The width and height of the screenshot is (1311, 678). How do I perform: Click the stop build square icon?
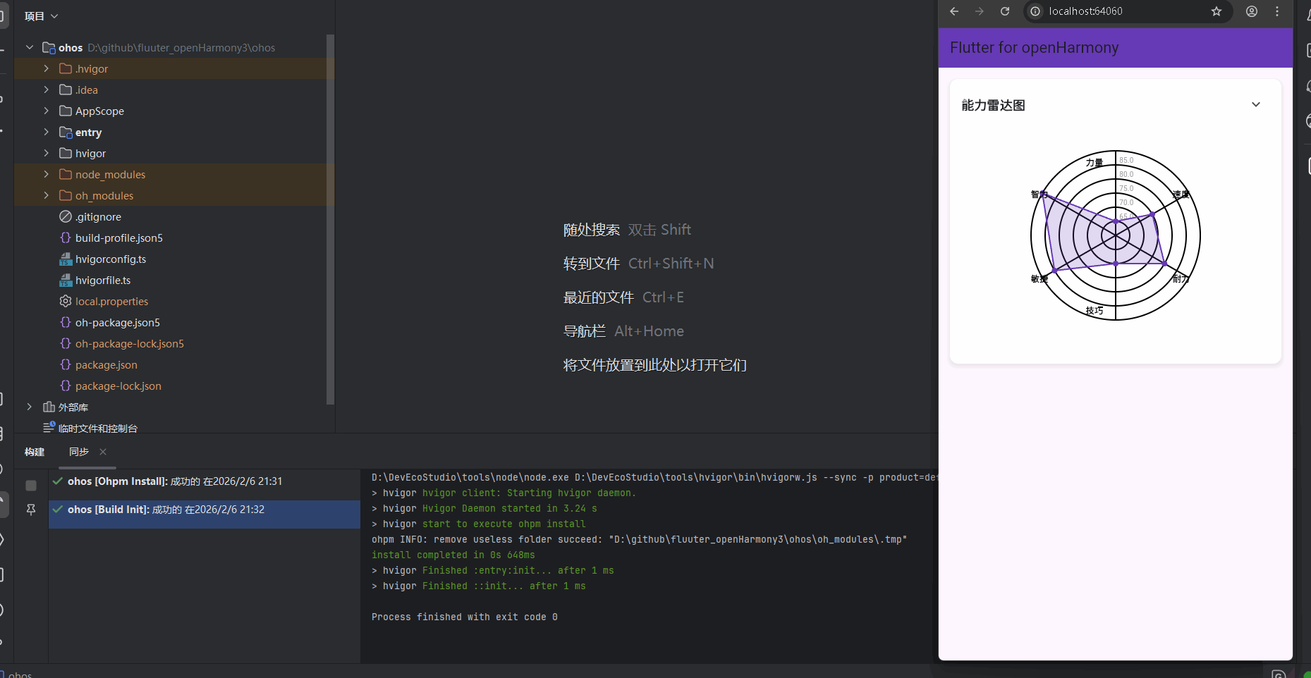click(31, 486)
